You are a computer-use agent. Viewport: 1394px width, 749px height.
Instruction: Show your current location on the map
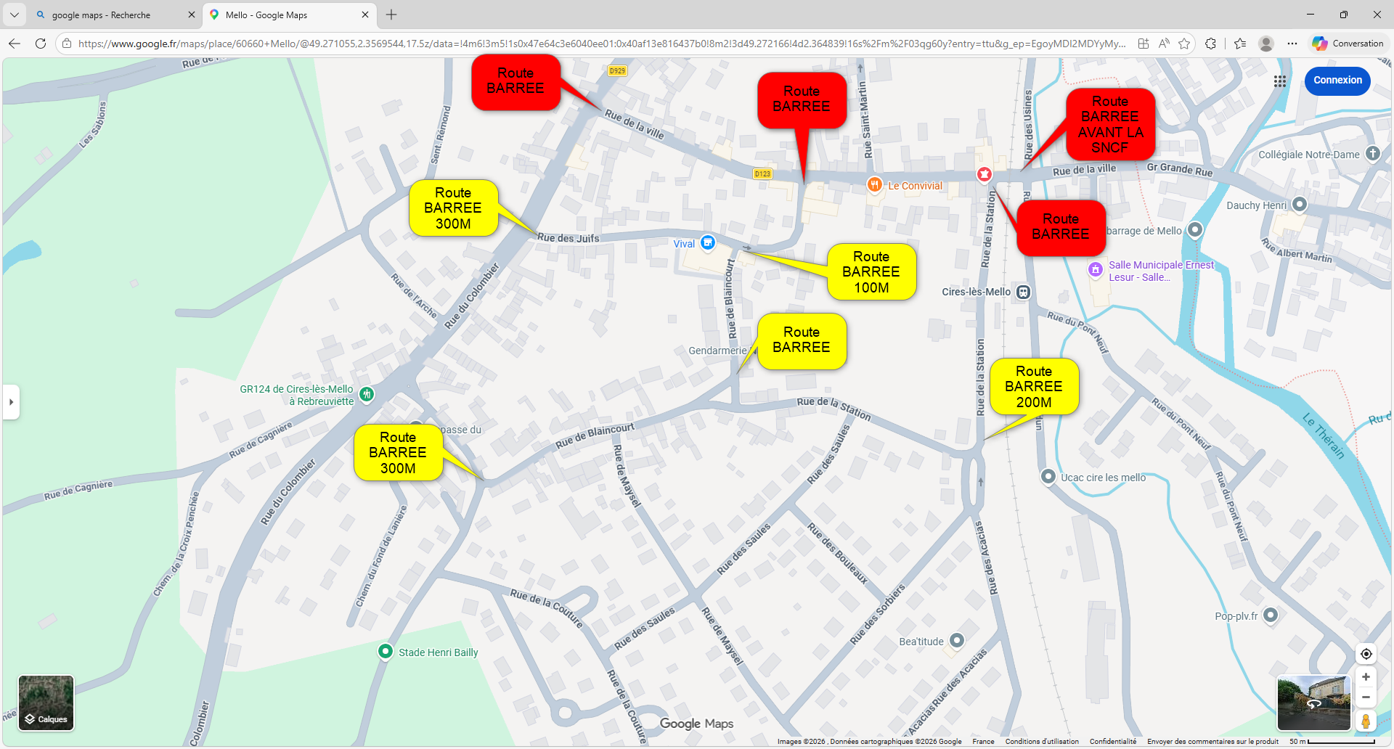pos(1366,654)
